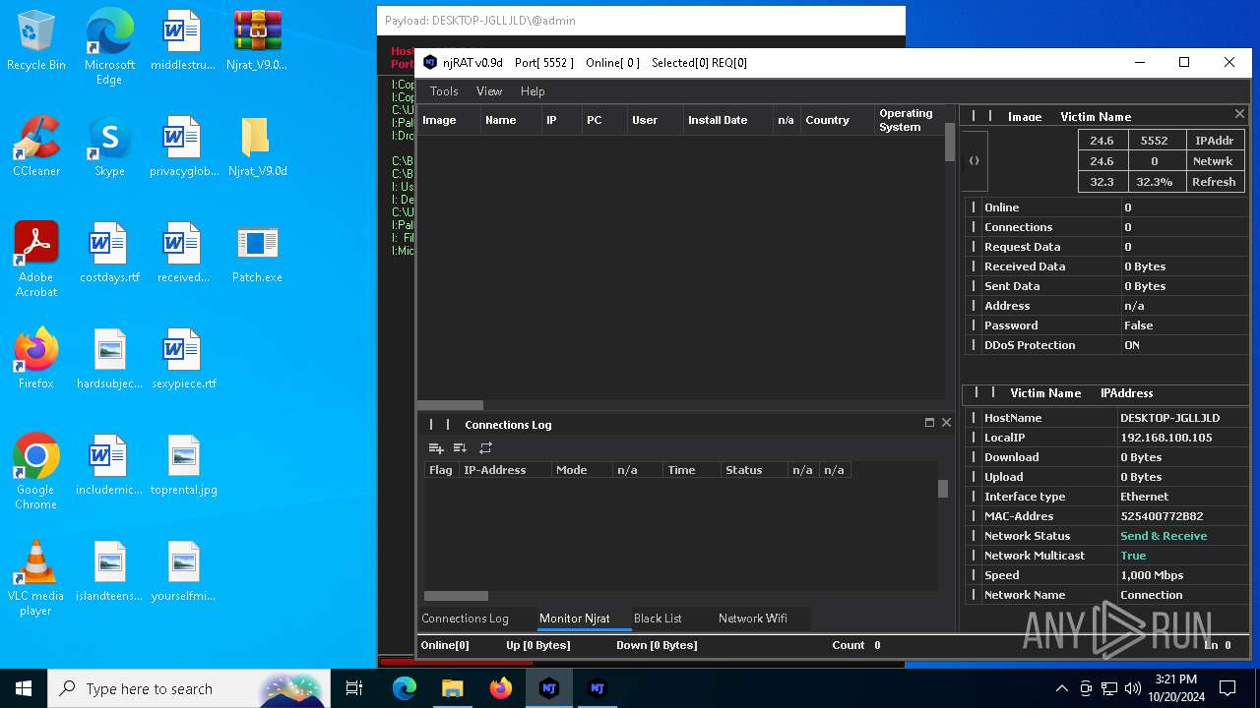Show hidden system tray icons
1260x708 pixels.
pos(1061,688)
